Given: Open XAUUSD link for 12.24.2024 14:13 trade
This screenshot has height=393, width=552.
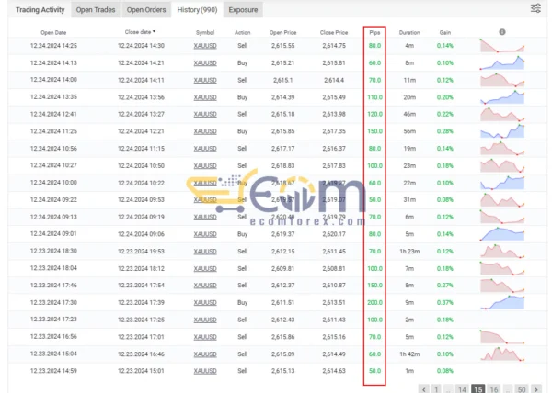Looking at the screenshot, I should click(x=205, y=63).
